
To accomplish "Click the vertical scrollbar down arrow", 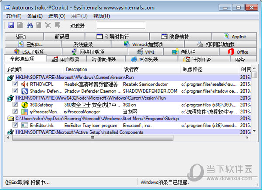I will pos(254,131).
